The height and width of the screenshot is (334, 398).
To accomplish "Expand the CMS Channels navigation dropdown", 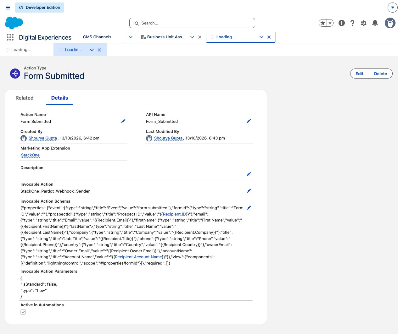I will 131,37.
